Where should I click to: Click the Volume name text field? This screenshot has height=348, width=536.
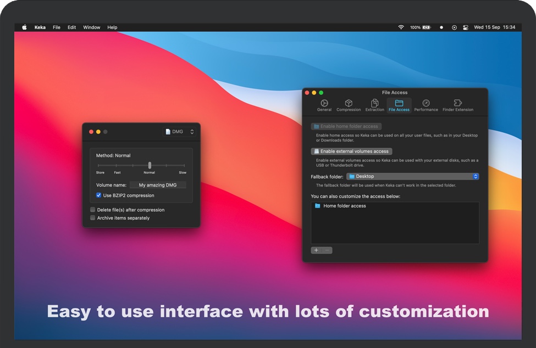click(x=158, y=186)
